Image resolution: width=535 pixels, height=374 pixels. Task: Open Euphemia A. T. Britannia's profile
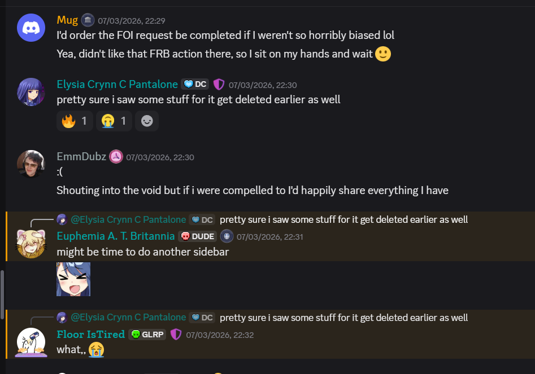click(115, 236)
